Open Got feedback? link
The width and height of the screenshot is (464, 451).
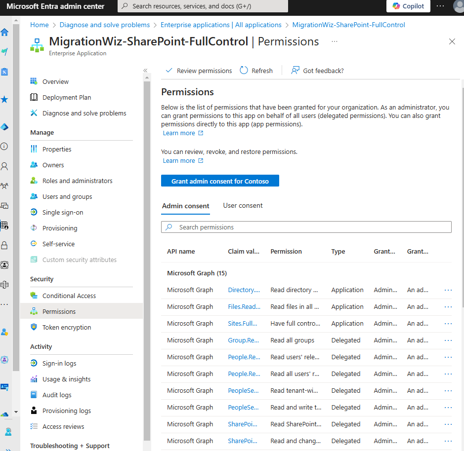(x=318, y=71)
